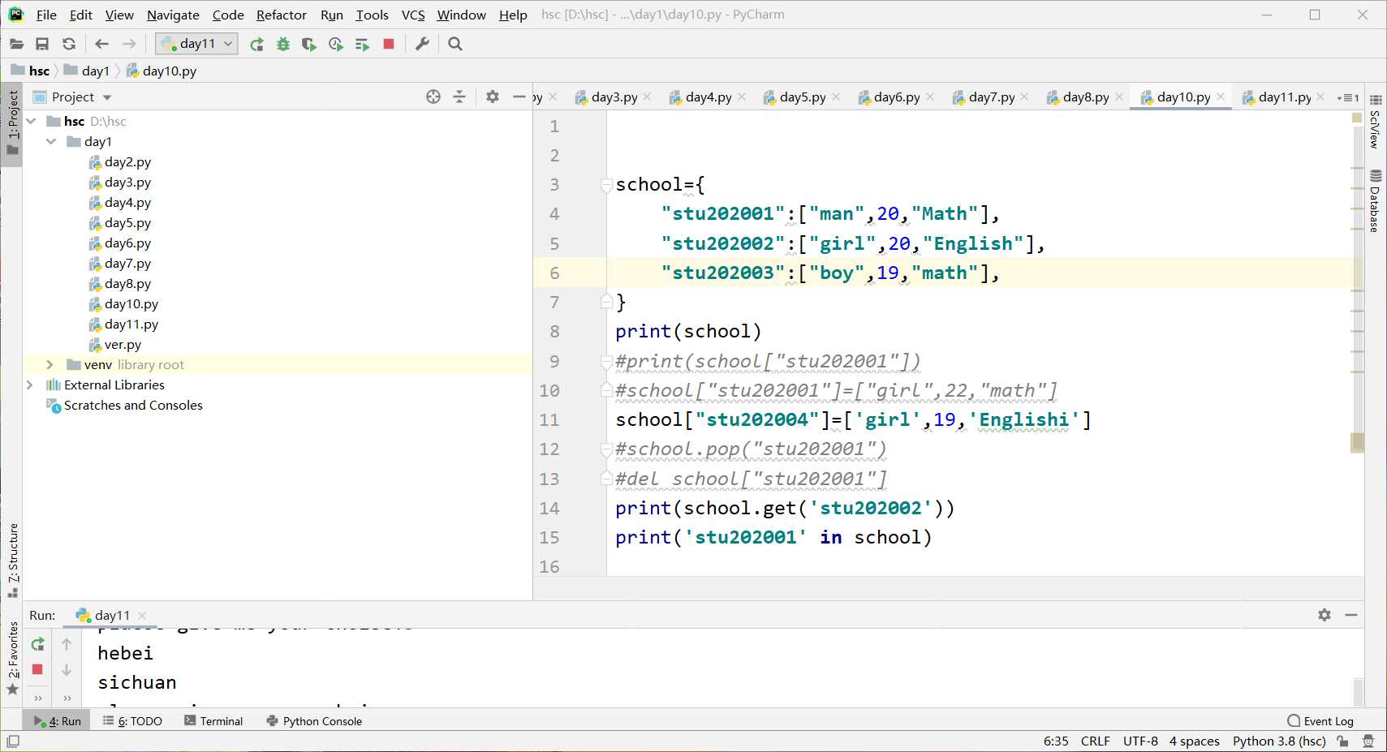
Task: Open Search Everywhere magnifier icon
Action: coord(455,44)
